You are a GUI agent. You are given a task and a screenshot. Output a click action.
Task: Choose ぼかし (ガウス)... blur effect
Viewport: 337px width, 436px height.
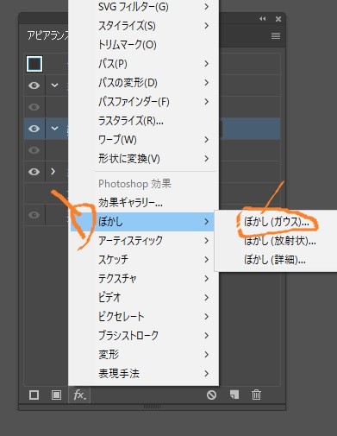[x=277, y=222]
